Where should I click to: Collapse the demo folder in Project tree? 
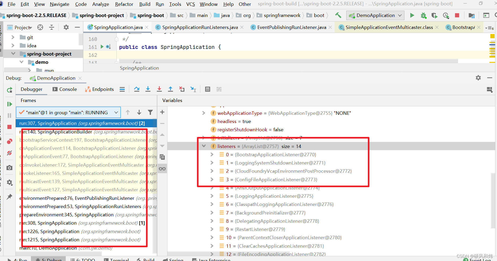[21, 62]
